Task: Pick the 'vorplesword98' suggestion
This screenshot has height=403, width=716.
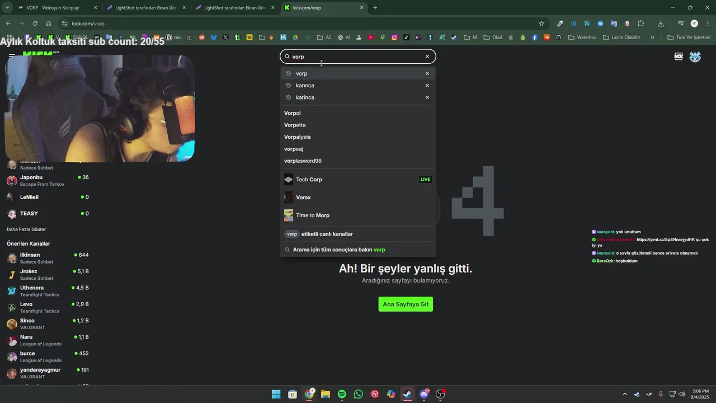Action: (358, 161)
